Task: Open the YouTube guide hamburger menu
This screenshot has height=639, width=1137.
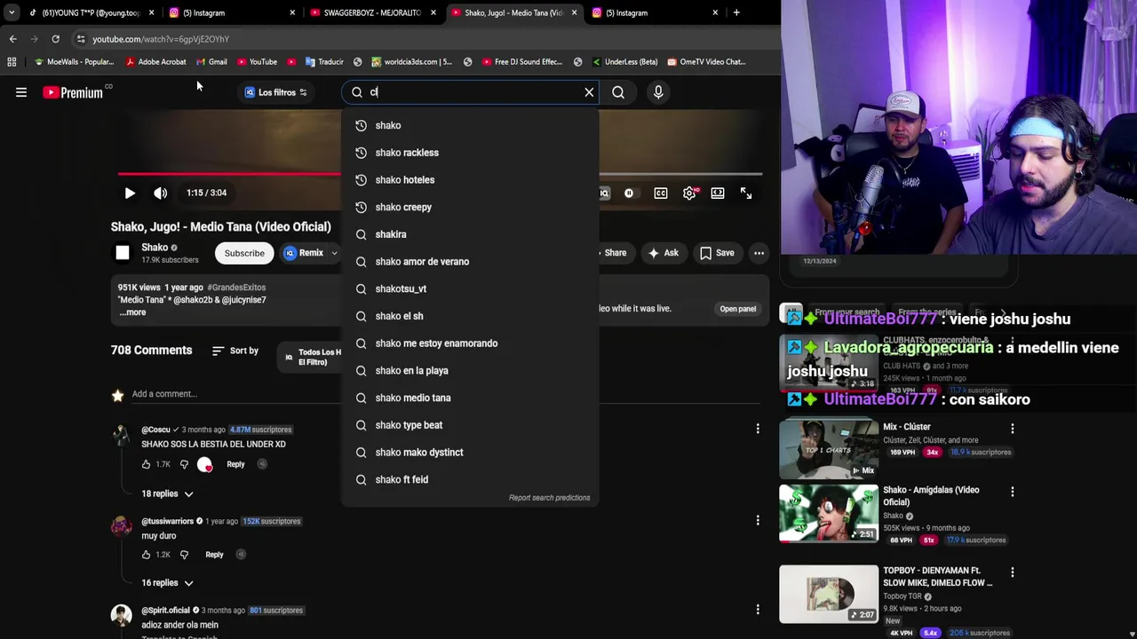Action: pos(21,92)
